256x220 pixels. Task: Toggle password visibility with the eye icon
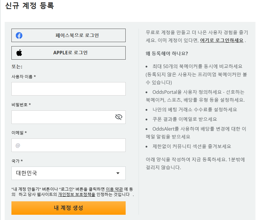[x=119, y=117]
